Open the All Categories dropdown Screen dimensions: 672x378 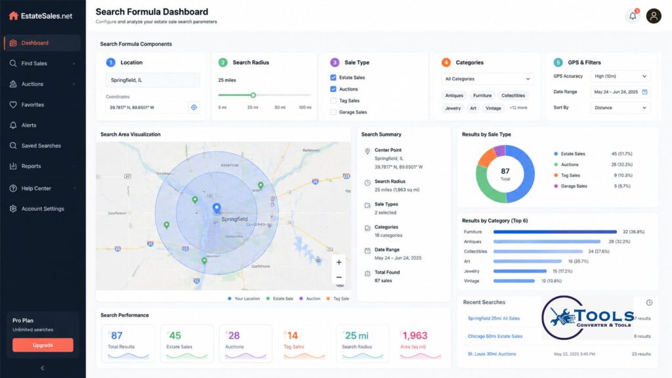pos(488,79)
